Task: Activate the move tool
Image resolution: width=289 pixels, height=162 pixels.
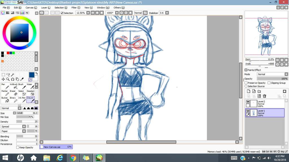Action: point(3,79)
